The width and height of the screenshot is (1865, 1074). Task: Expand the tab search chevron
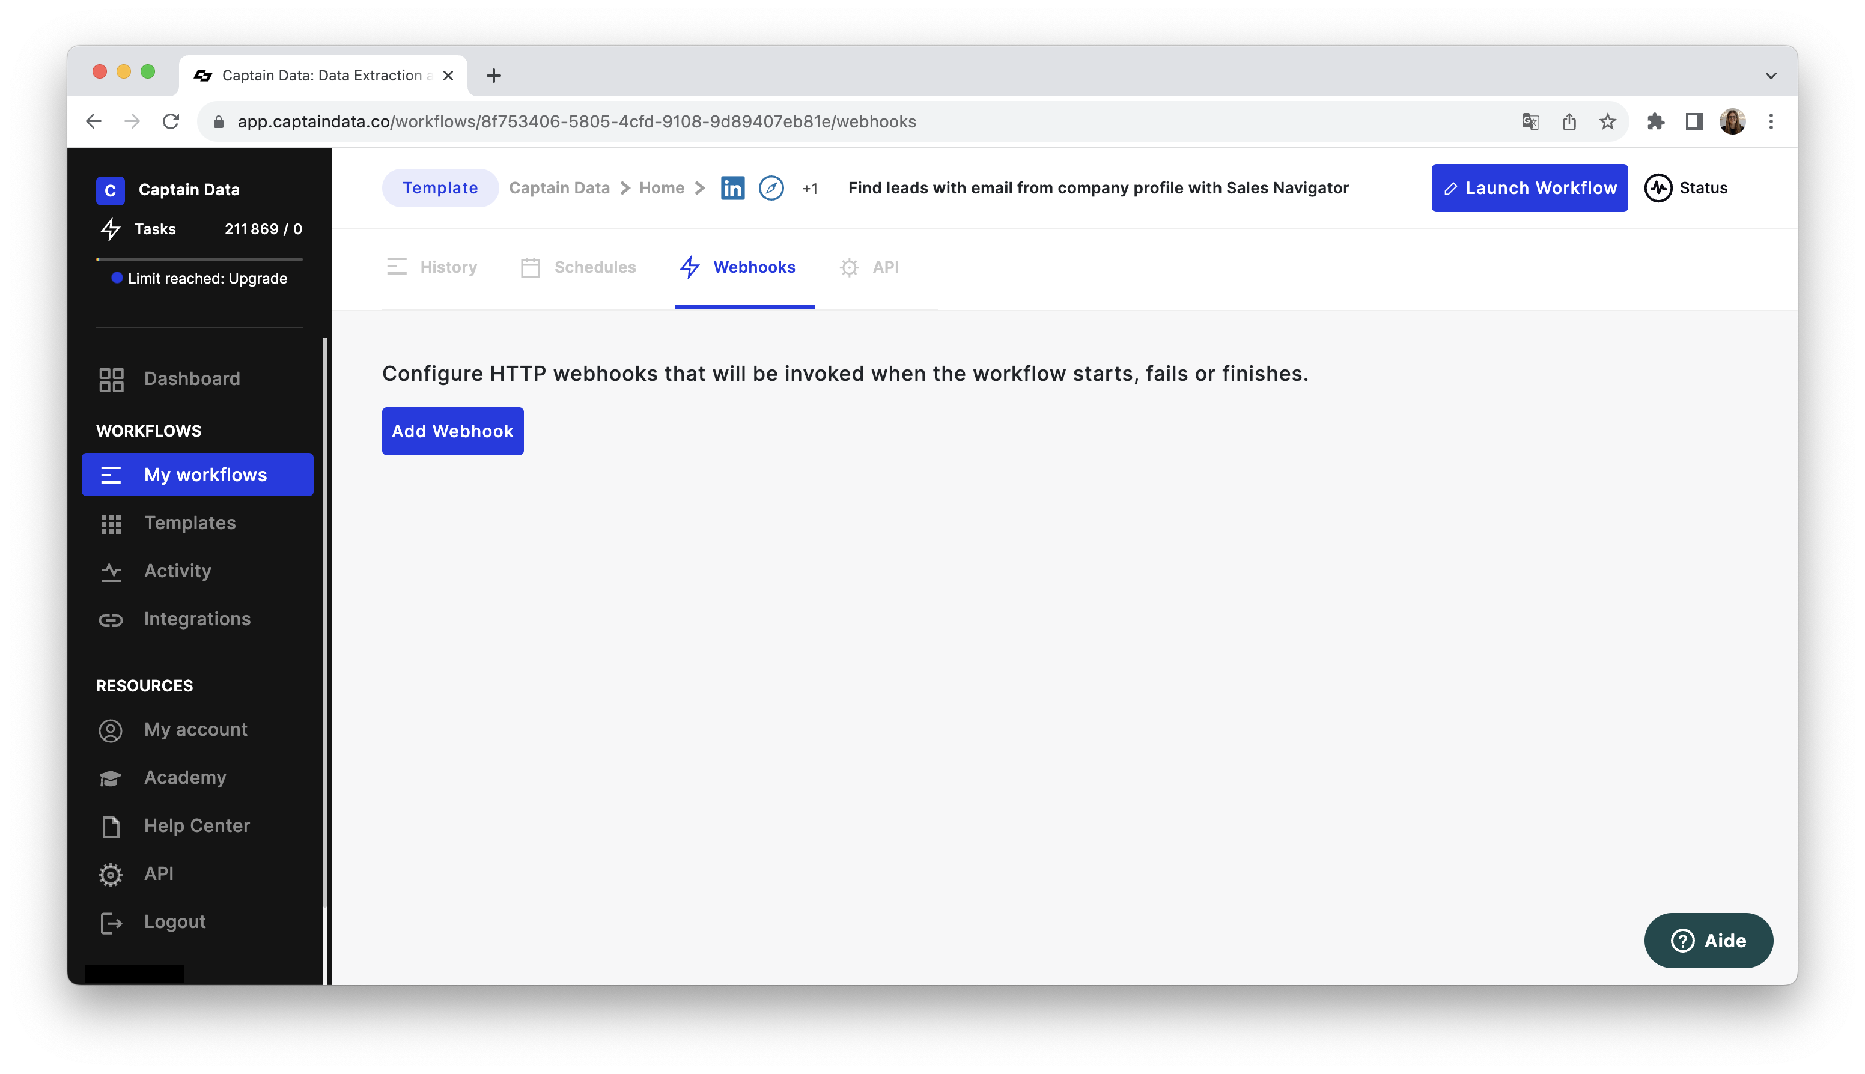pos(1771,75)
